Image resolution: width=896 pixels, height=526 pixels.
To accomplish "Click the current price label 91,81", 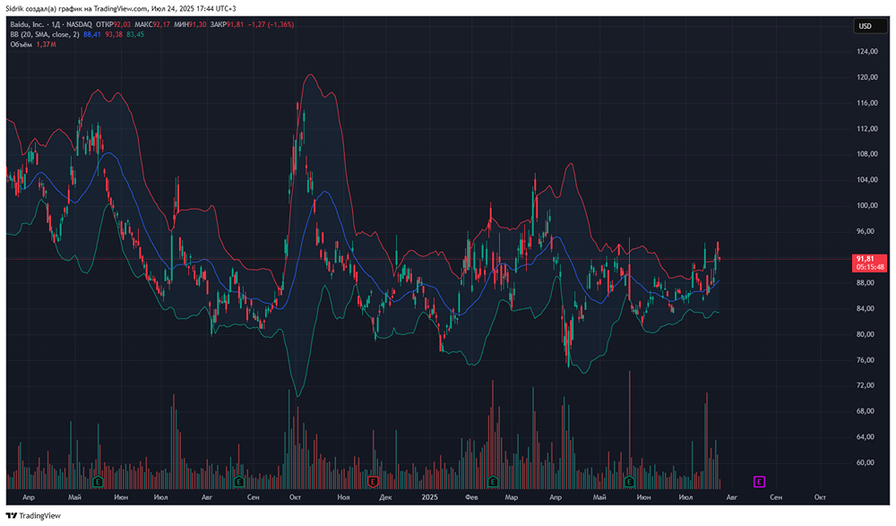I will [866, 259].
